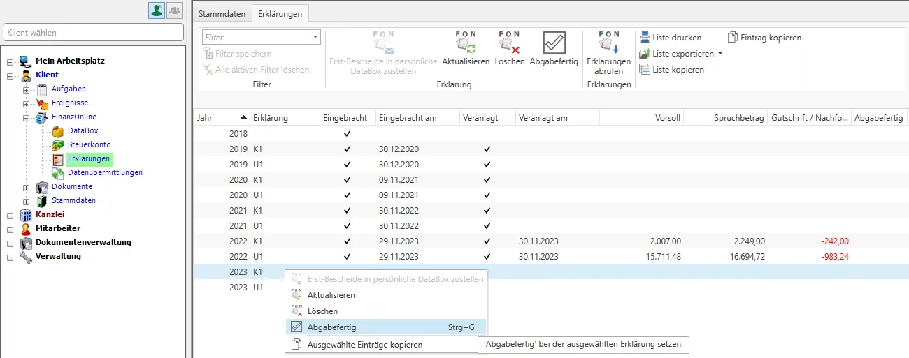The image size is (909, 358).
Task: Click the Dokumente tree icon
Action: [x=42, y=186]
